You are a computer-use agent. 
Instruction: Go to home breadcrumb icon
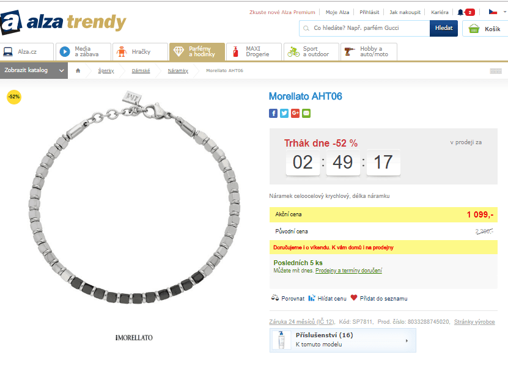point(78,70)
